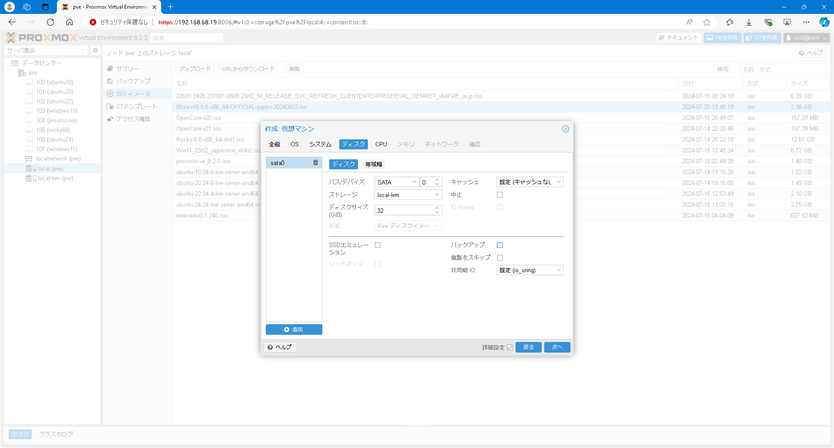
Task: Click the 次へ next button
Action: [x=557, y=347]
